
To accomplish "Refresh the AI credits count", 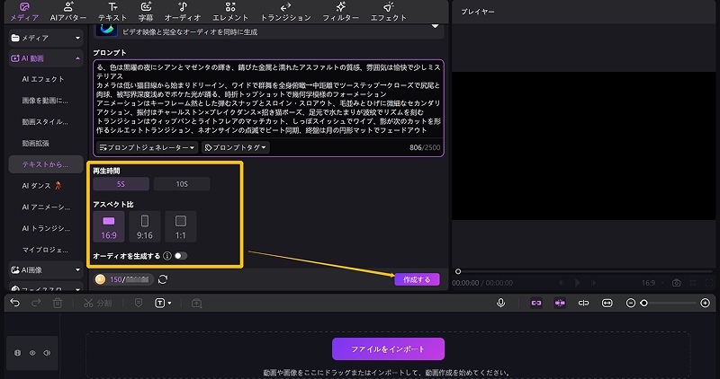I will coord(163,279).
